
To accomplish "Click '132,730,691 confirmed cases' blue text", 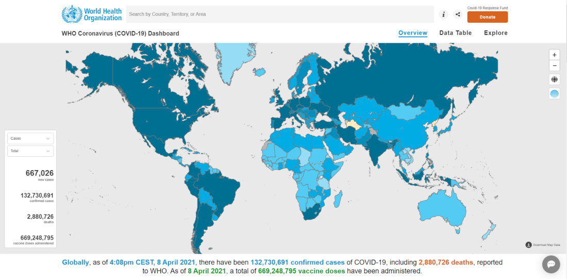I will (297, 262).
